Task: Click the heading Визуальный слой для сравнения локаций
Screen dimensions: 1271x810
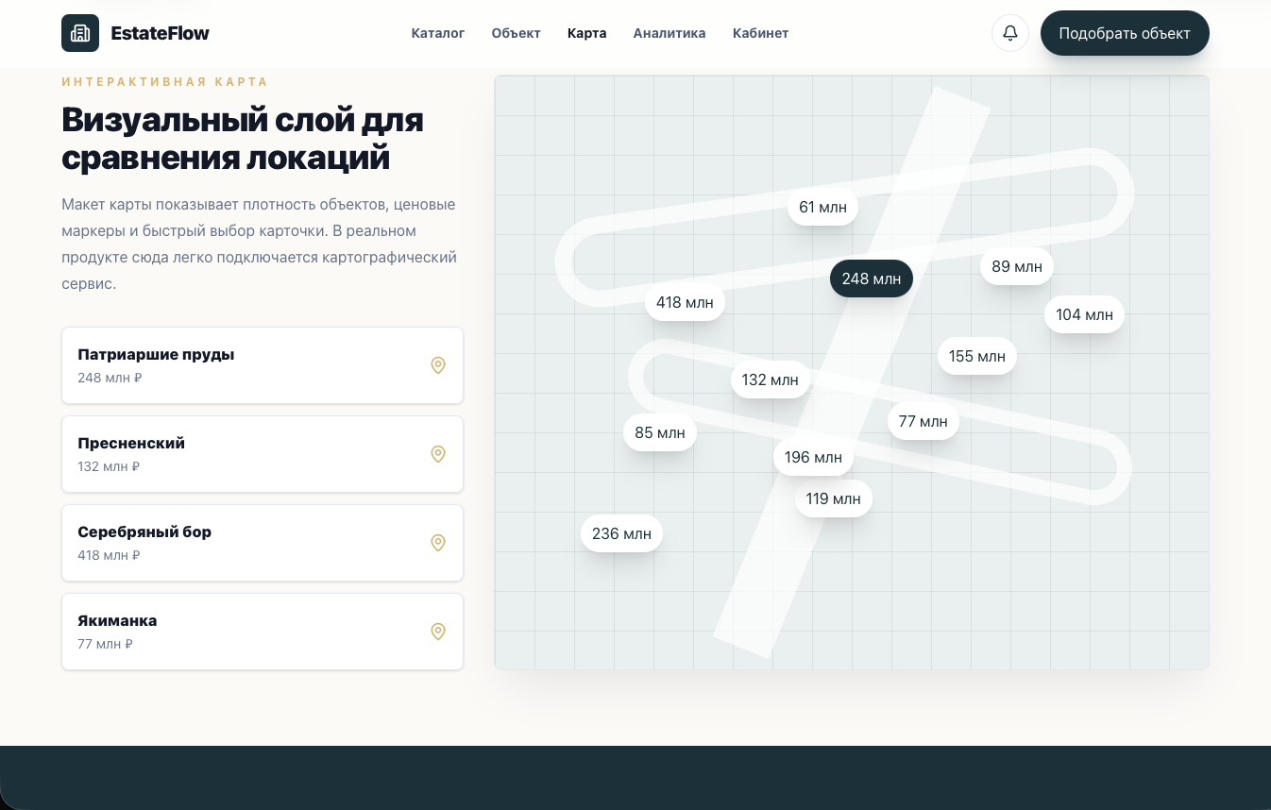Action: pos(243,139)
